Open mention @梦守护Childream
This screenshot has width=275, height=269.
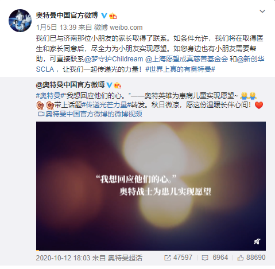(114, 59)
